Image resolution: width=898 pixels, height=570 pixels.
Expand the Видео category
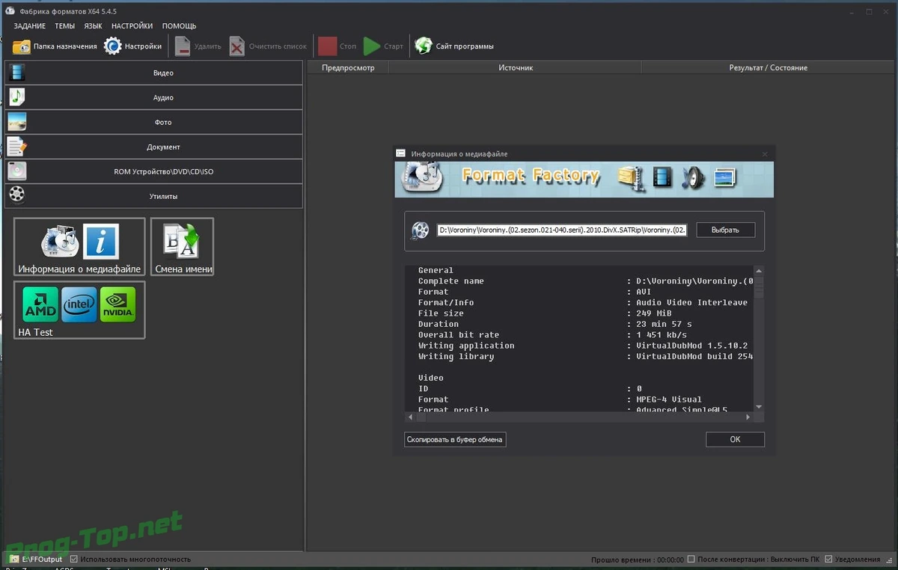pos(153,73)
